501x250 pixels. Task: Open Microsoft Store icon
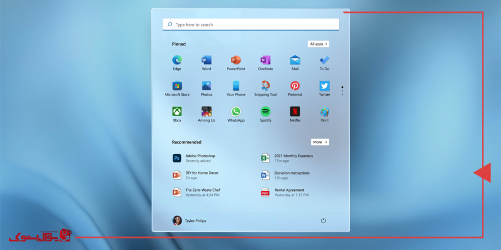tap(177, 86)
